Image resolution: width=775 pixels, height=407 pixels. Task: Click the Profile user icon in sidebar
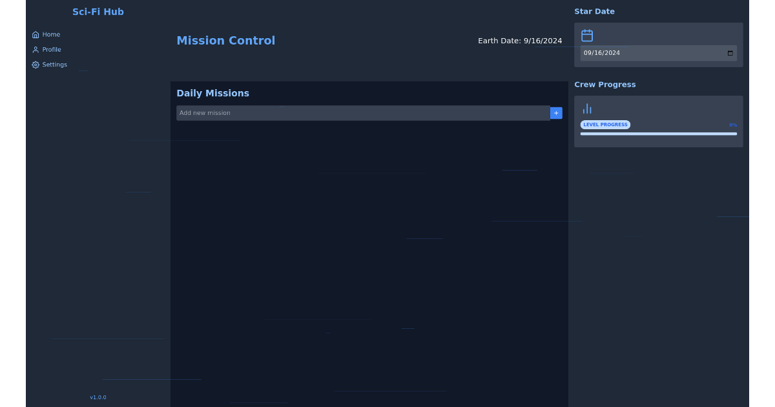tap(36, 50)
